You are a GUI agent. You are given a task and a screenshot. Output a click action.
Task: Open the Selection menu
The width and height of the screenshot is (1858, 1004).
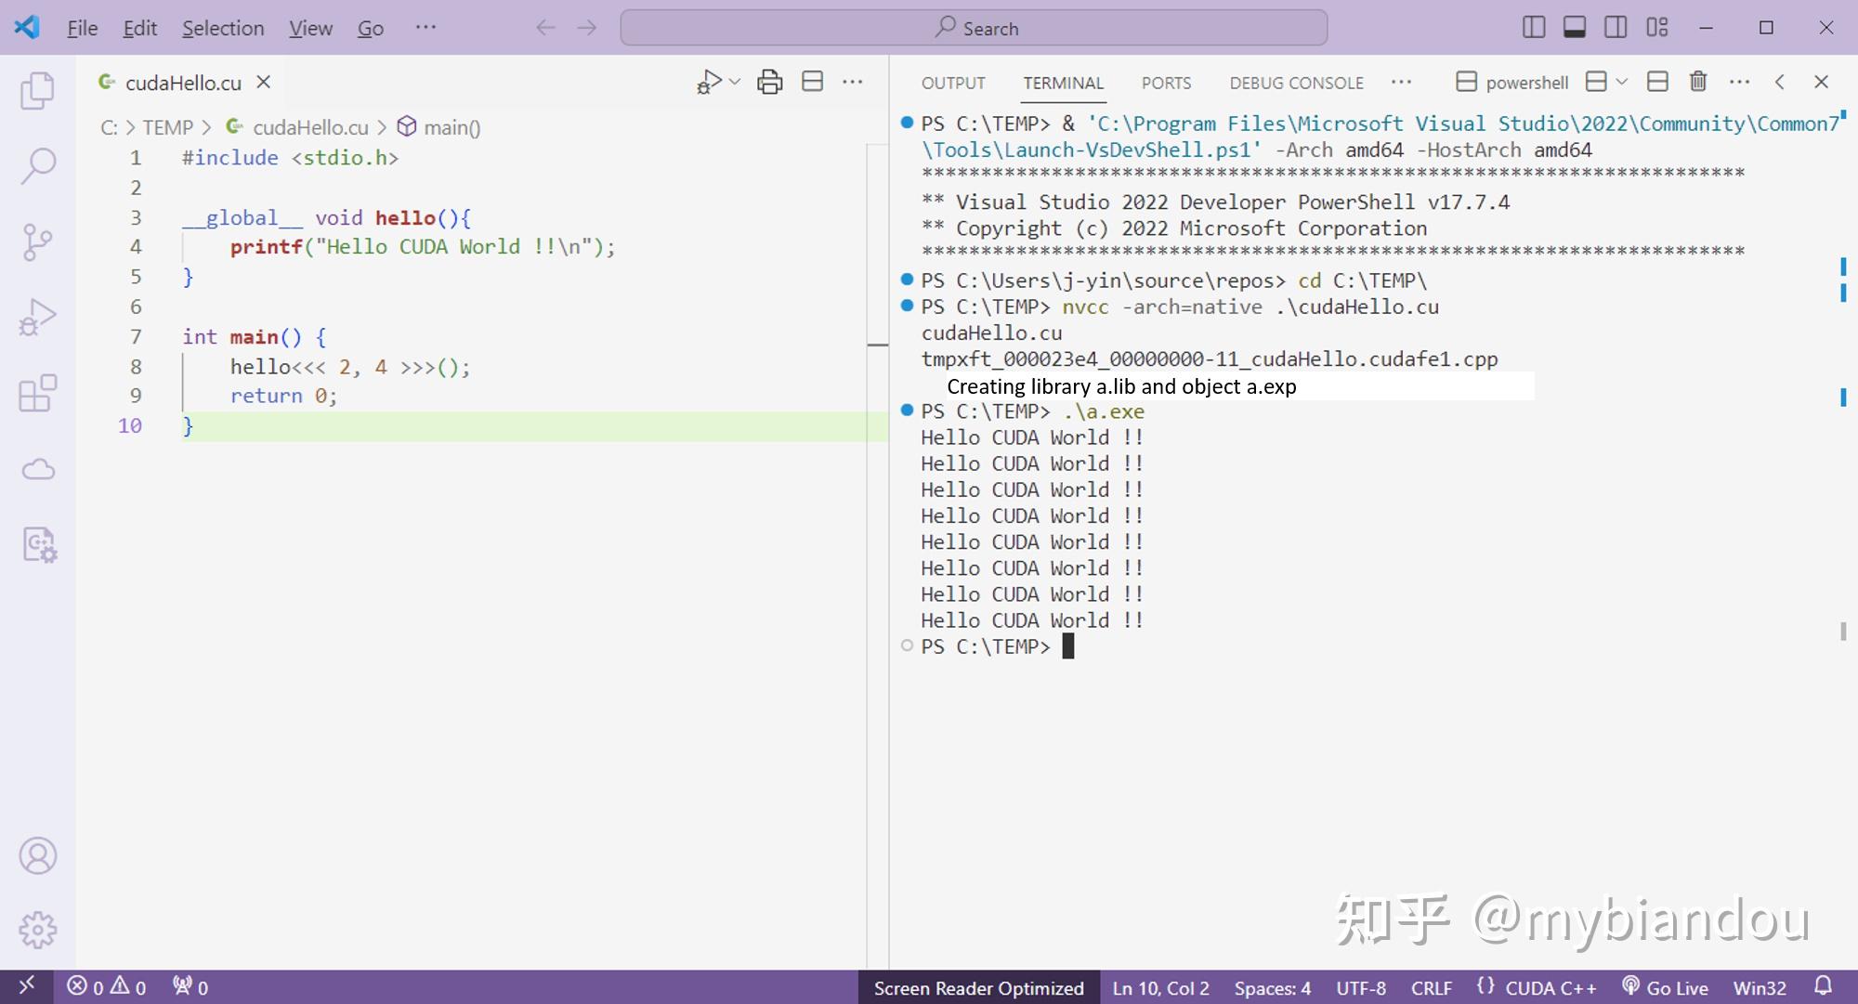tap(223, 28)
